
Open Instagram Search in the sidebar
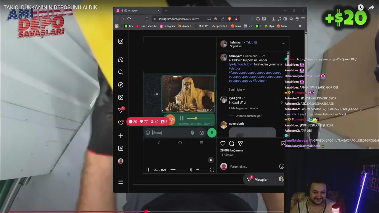pyautogui.click(x=121, y=72)
